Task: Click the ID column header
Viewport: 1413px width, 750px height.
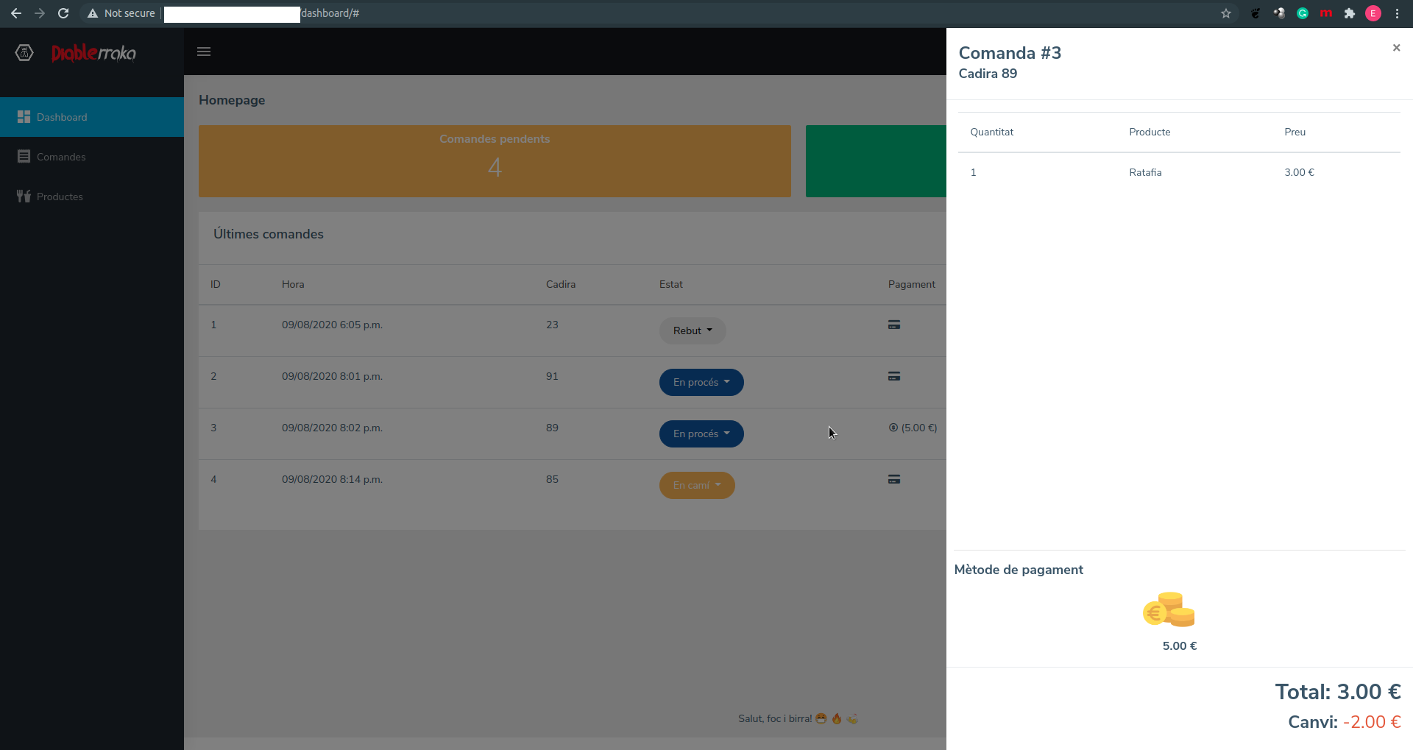Action: coord(216,284)
